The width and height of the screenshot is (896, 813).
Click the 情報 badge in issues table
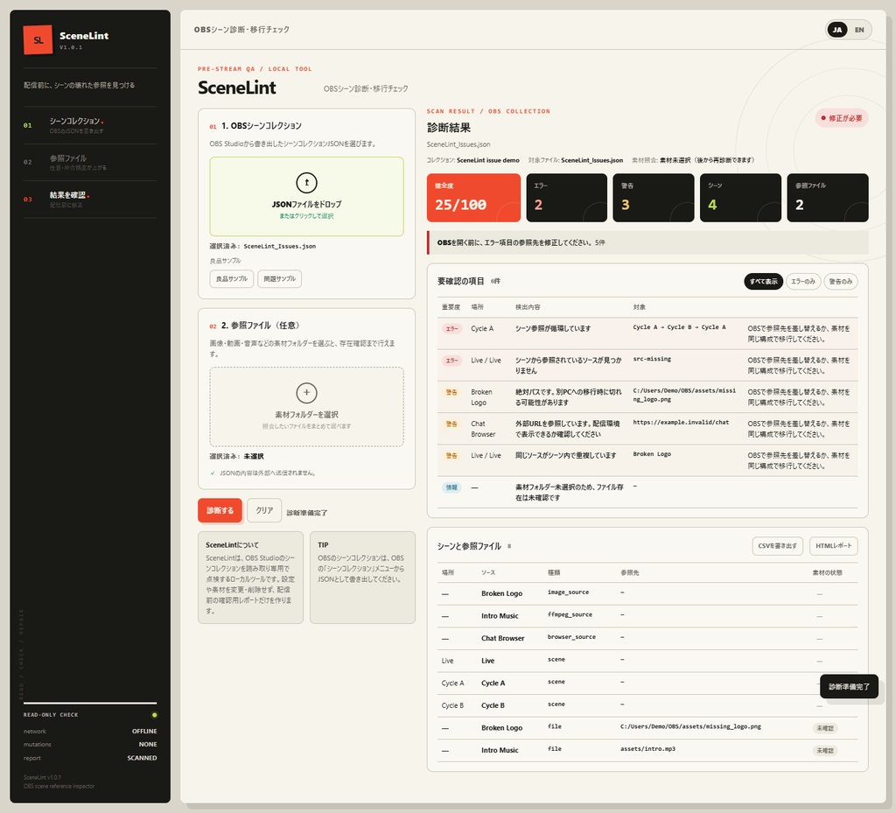tap(451, 487)
